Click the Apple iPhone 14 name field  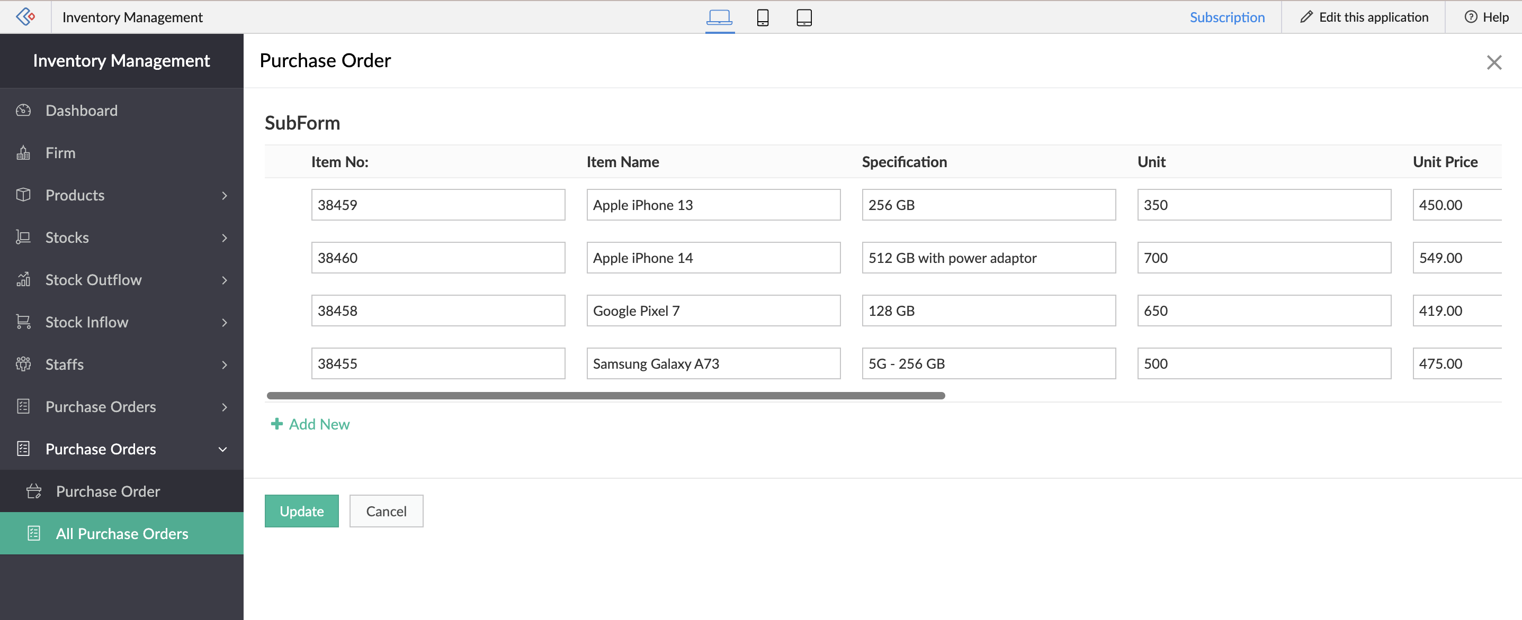[x=713, y=258]
